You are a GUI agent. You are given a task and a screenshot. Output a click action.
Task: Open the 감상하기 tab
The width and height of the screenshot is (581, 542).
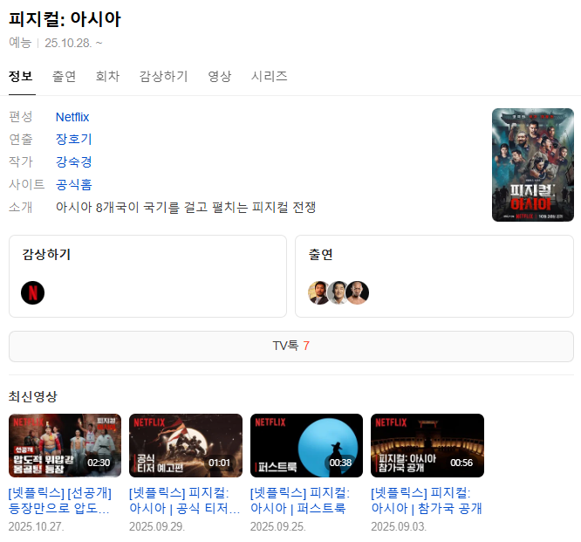coord(163,76)
